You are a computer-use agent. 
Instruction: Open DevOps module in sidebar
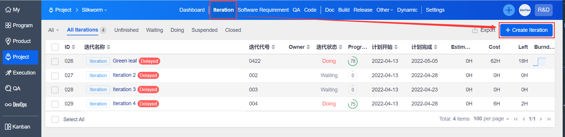point(16,105)
